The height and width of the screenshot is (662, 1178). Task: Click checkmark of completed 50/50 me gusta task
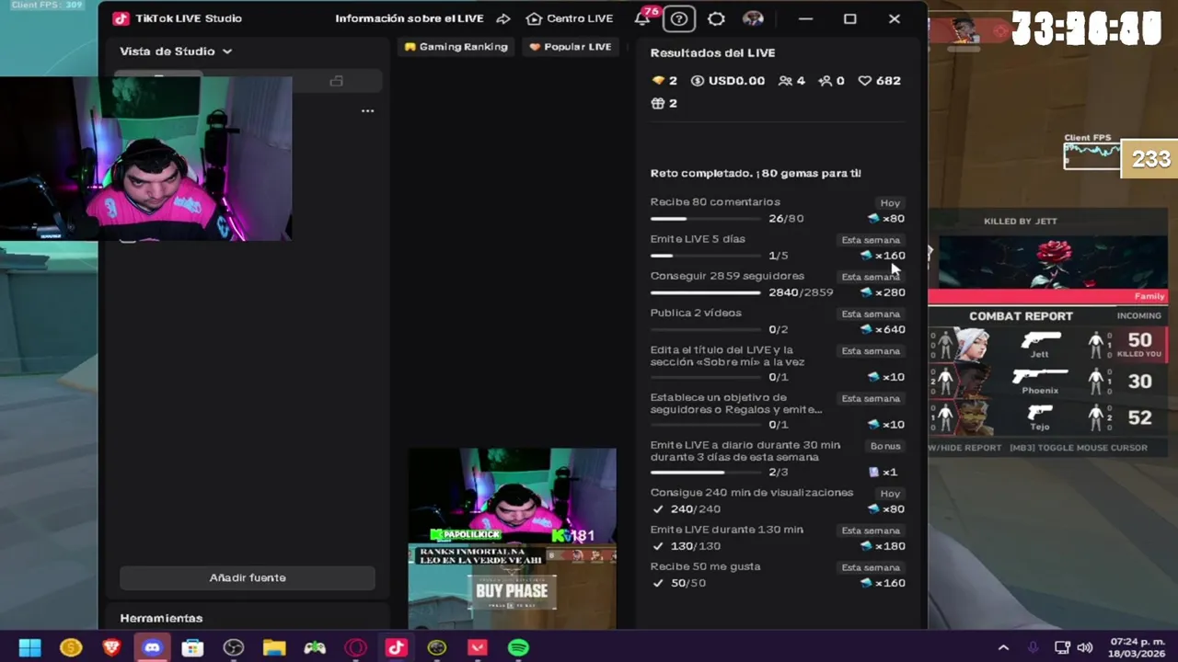click(x=657, y=583)
